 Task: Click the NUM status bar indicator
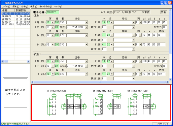[160, 124]
